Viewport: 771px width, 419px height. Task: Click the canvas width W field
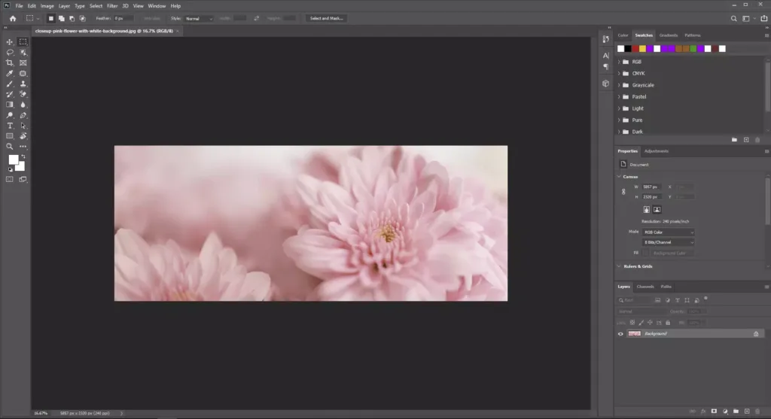pos(652,187)
